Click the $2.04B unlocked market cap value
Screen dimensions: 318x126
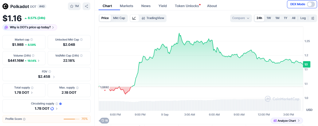coord(69,45)
